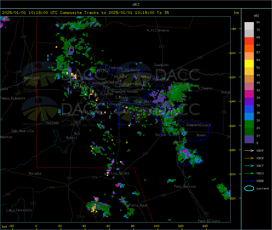
Task: Click the 'Nihuil' map label
Action: pyautogui.click(x=71, y=138)
